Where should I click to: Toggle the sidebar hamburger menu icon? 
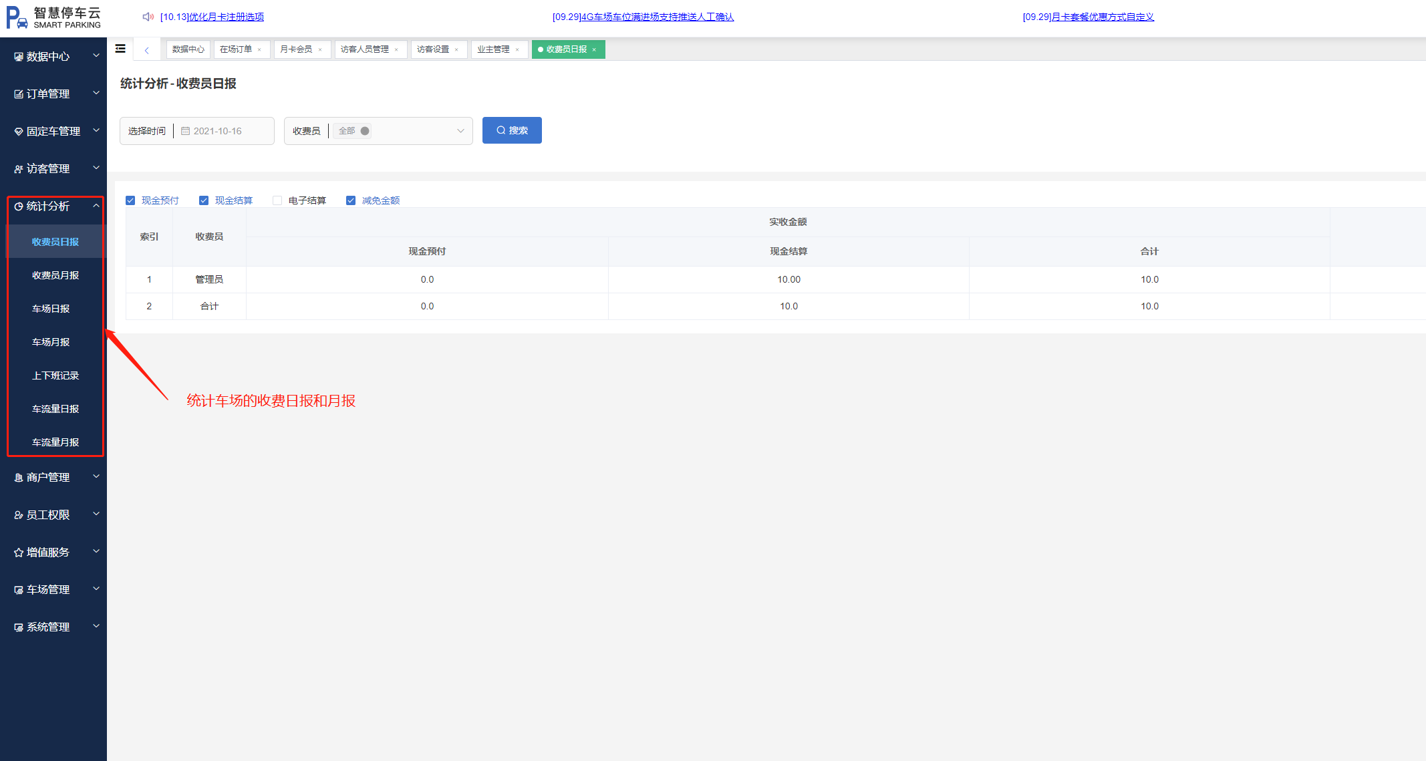point(120,49)
